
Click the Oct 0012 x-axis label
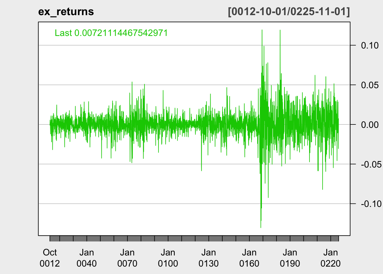(x=50, y=258)
